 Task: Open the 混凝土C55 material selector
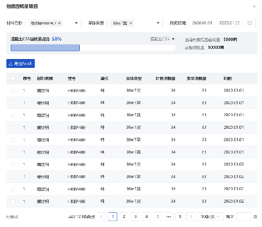(163, 39)
